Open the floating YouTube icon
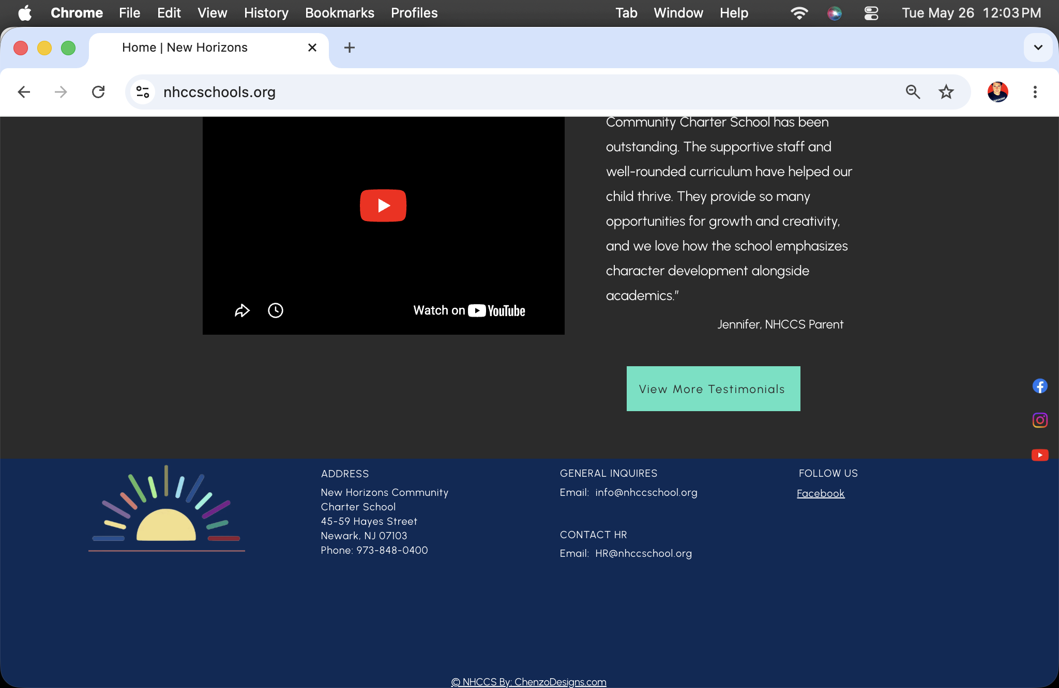Screen dimensions: 1059x688 1040,455
